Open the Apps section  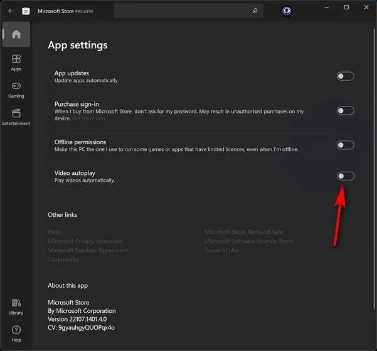(16, 63)
